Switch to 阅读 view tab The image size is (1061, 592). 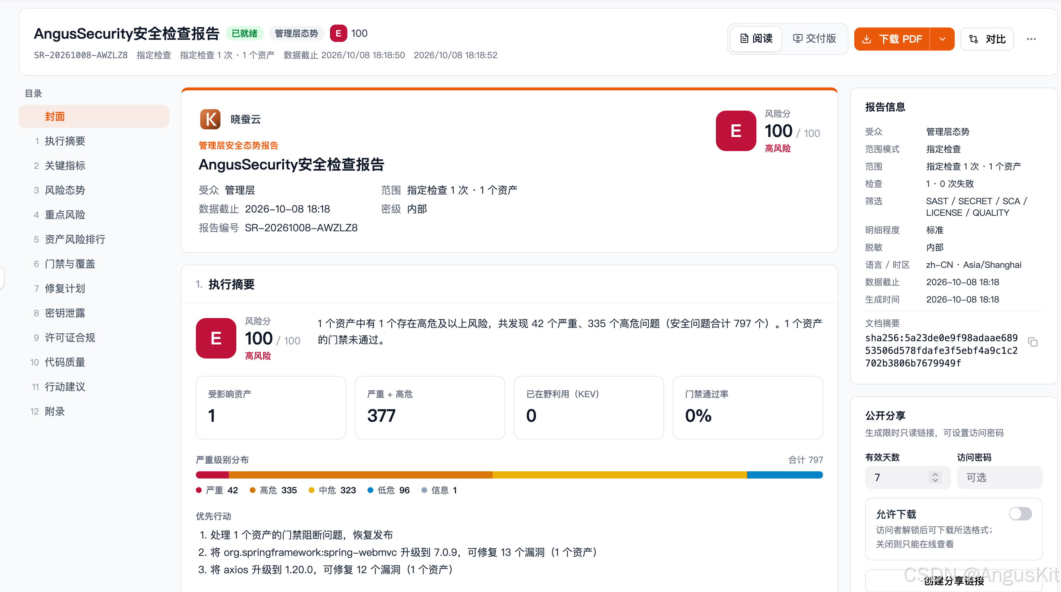point(756,39)
